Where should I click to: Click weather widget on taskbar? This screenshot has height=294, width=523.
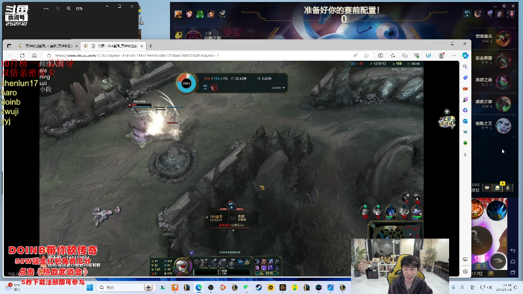(12, 287)
